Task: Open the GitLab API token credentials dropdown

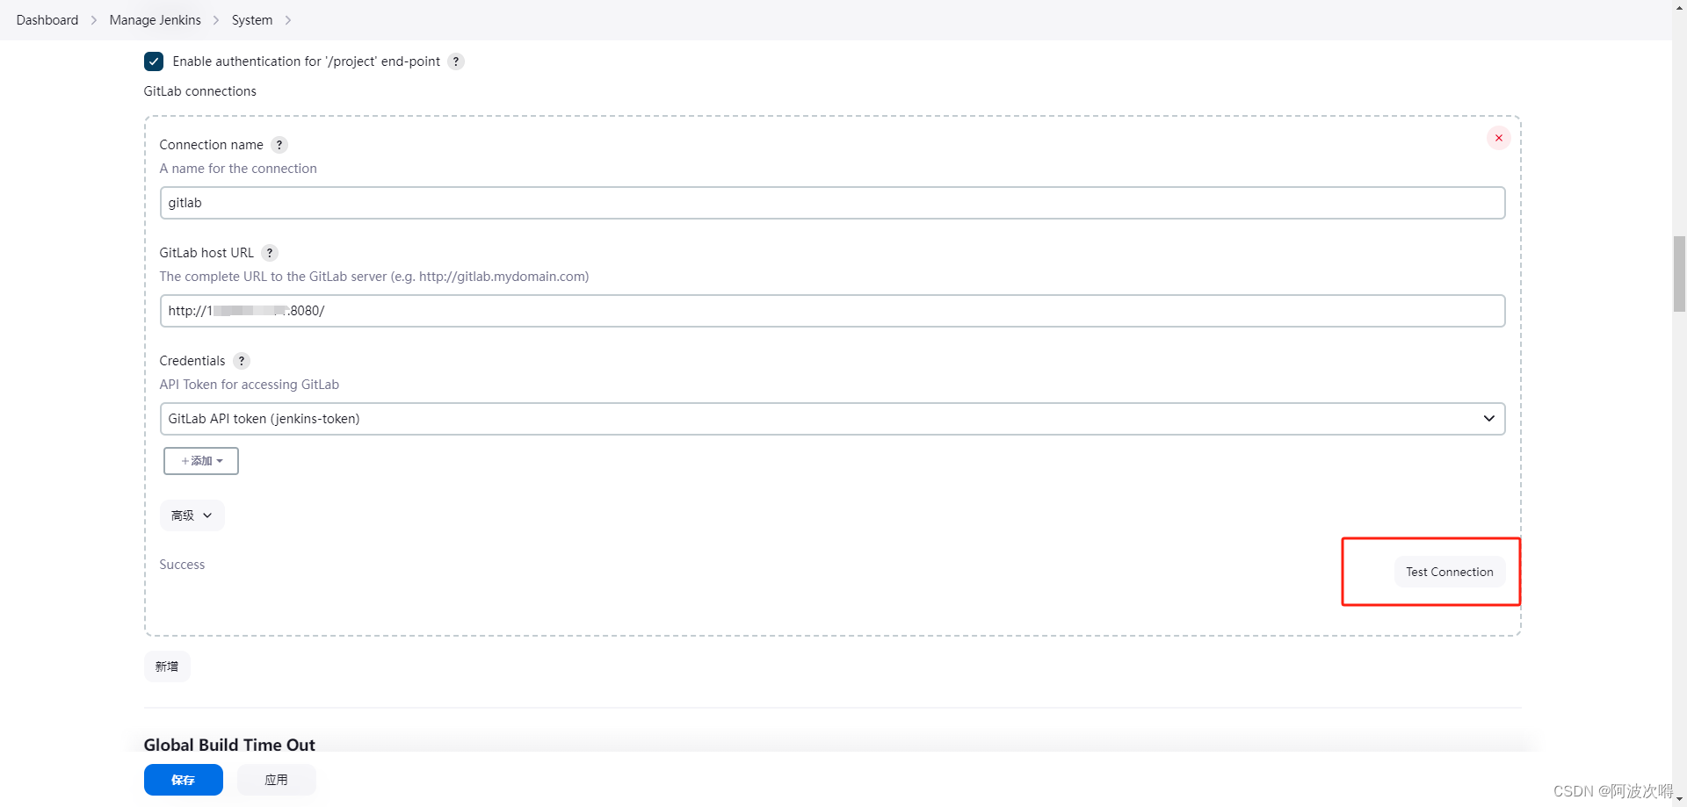Action: pos(831,419)
